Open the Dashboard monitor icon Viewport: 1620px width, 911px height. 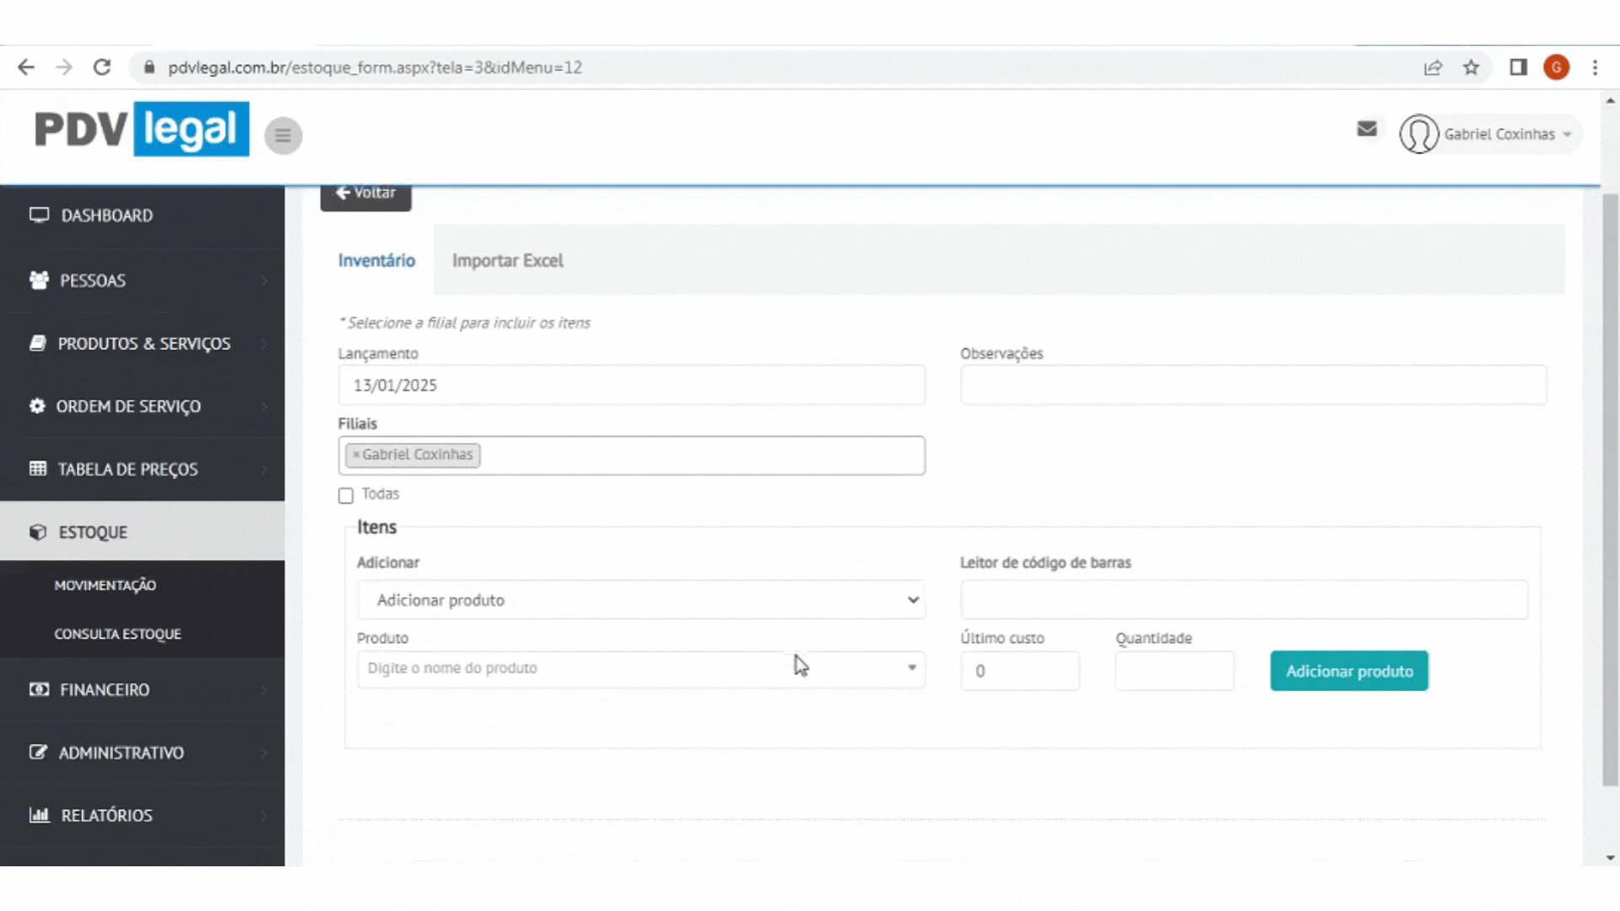pyautogui.click(x=39, y=215)
